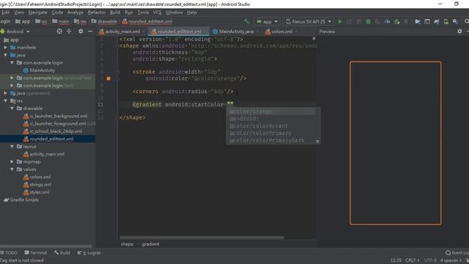
Task: Select strings.xml in values folder
Action: coord(40,184)
